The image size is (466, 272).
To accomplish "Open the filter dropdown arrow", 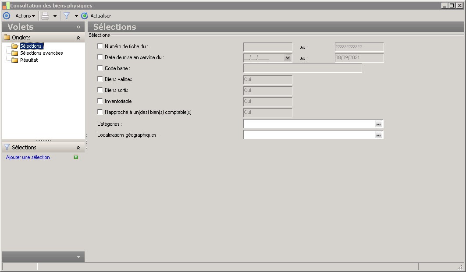I will (x=76, y=16).
